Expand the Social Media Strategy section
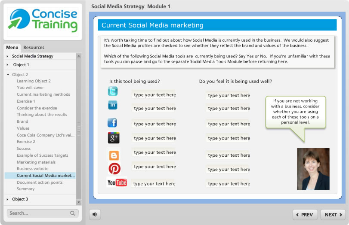 (x=8, y=56)
